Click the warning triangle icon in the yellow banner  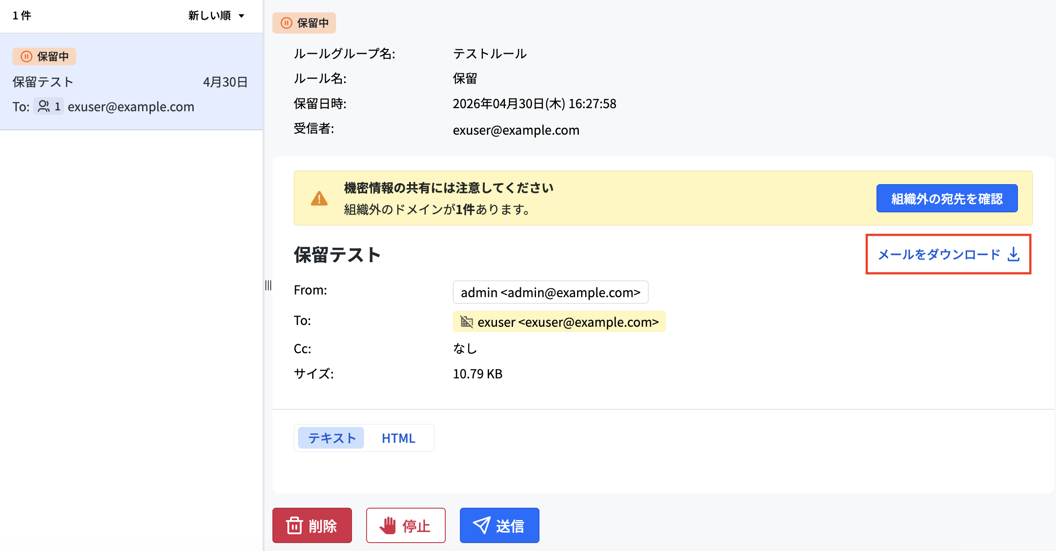(319, 199)
